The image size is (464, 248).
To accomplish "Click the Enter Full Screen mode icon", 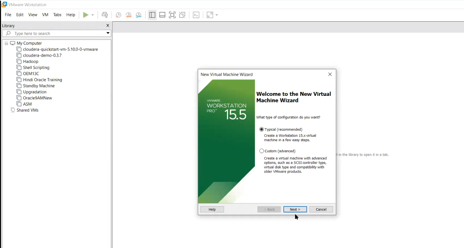I will click(x=172, y=15).
